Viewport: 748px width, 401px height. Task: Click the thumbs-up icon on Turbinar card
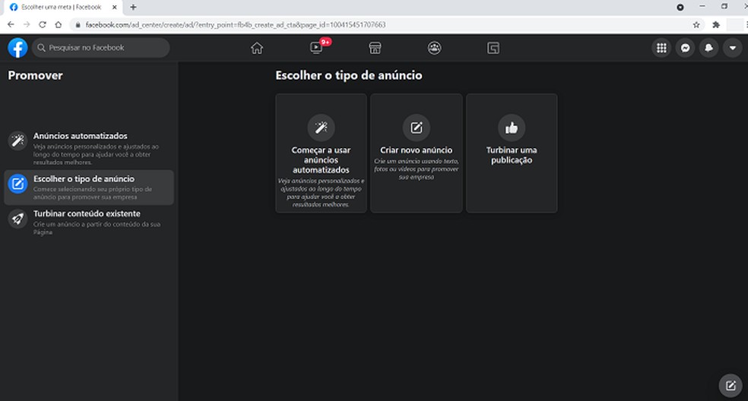[x=512, y=128]
